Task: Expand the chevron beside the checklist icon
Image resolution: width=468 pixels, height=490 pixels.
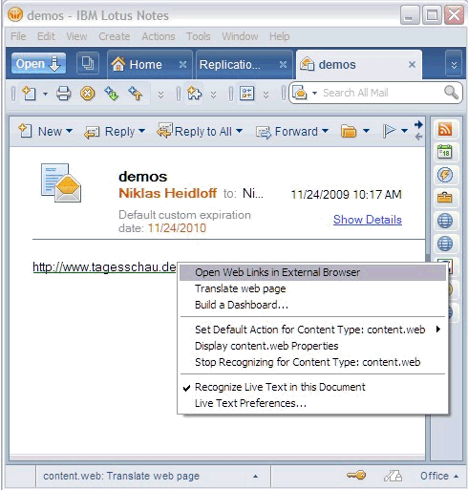Action: pos(266,95)
